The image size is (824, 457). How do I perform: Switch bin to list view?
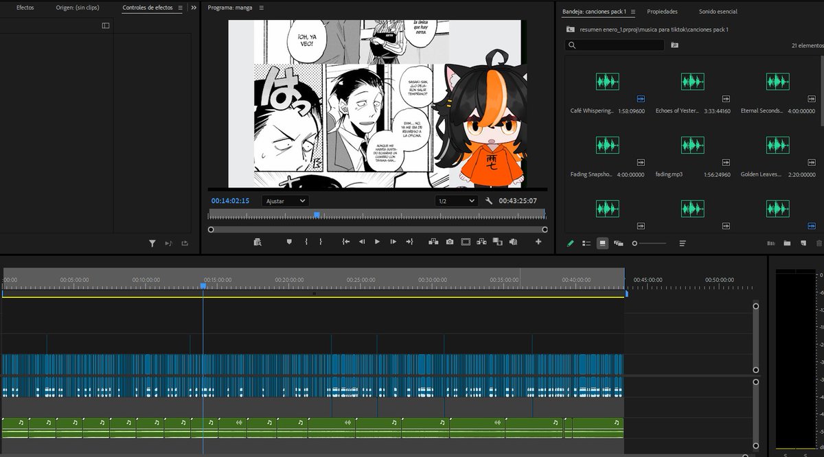(586, 243)
